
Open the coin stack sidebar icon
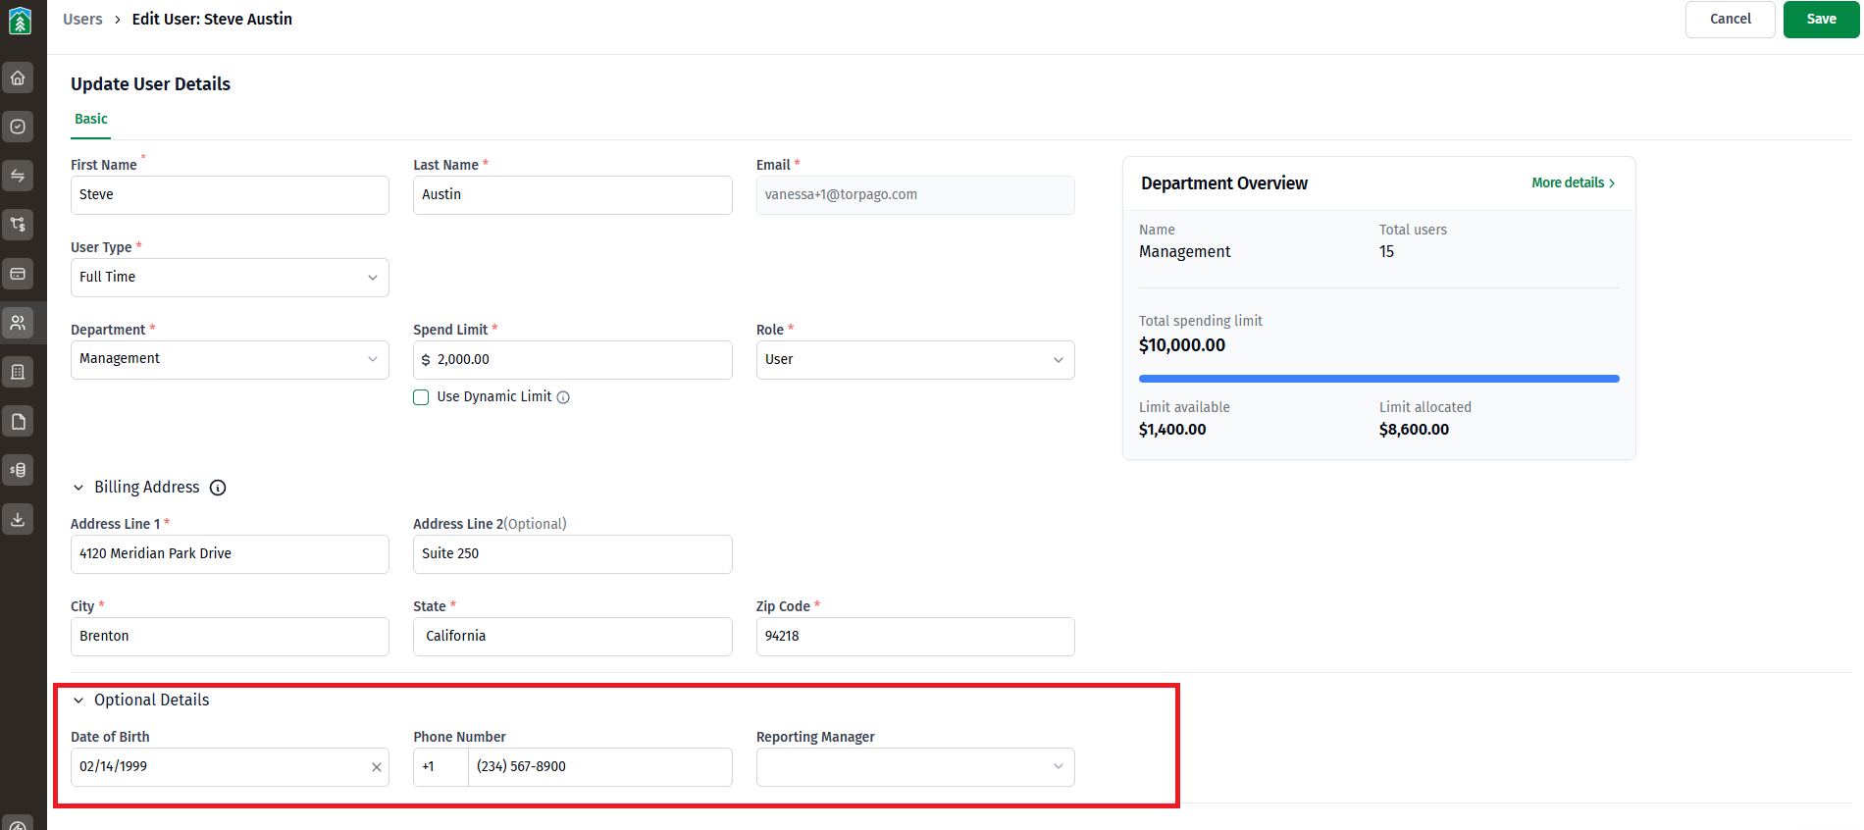pyautogui.click(x=18, y=470)
